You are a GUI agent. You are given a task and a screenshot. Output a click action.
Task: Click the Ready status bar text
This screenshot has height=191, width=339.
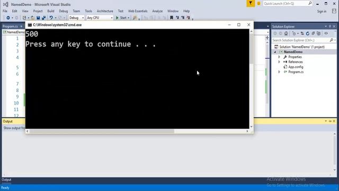[5, 188]
